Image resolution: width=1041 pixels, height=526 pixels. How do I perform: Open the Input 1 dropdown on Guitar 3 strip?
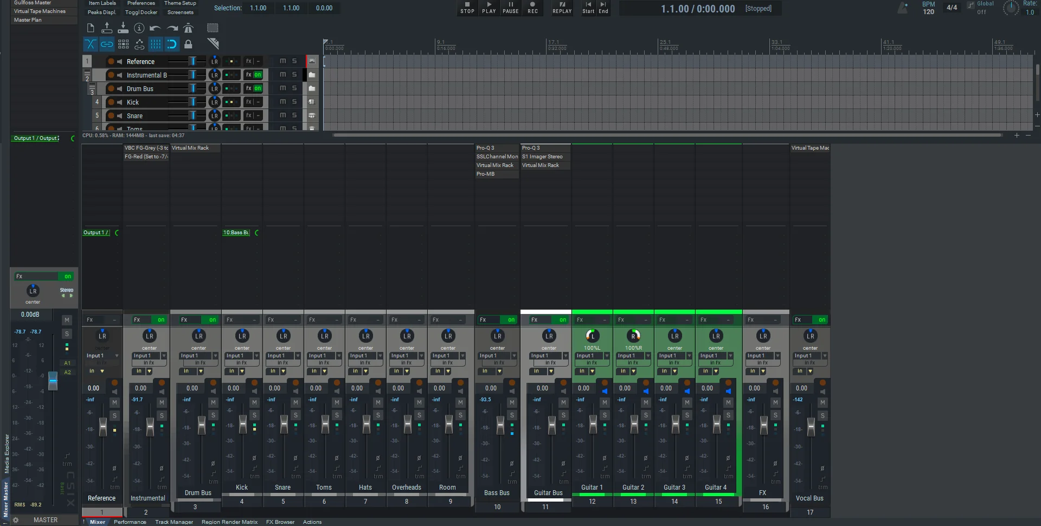[674, 356]
